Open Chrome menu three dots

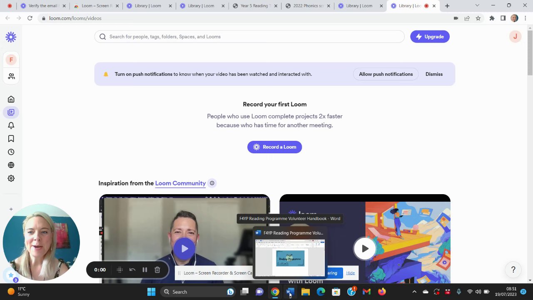coord(526,18)
